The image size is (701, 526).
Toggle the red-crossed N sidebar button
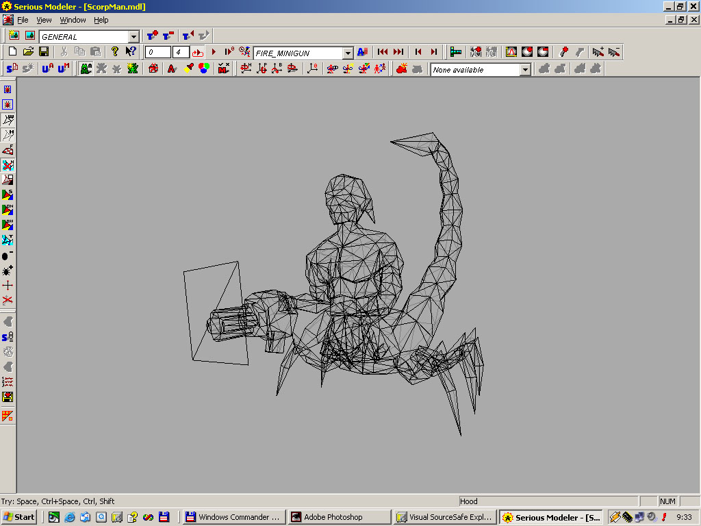click(x=8, y=165)
